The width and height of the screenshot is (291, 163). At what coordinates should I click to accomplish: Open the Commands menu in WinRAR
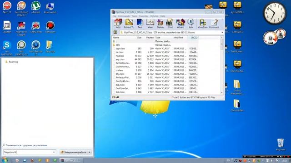pyautogui.click(x=124, y=16)
